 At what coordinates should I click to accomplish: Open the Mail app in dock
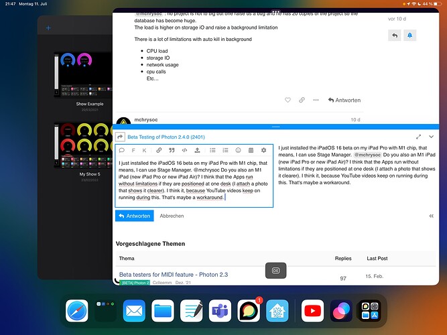134,310
